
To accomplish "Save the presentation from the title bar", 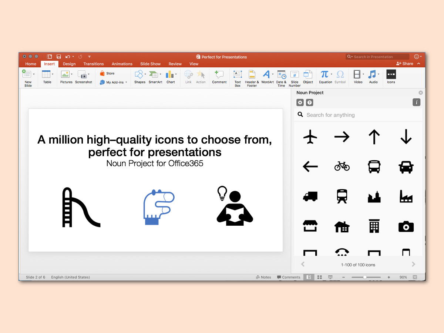I will pos(58,57).
